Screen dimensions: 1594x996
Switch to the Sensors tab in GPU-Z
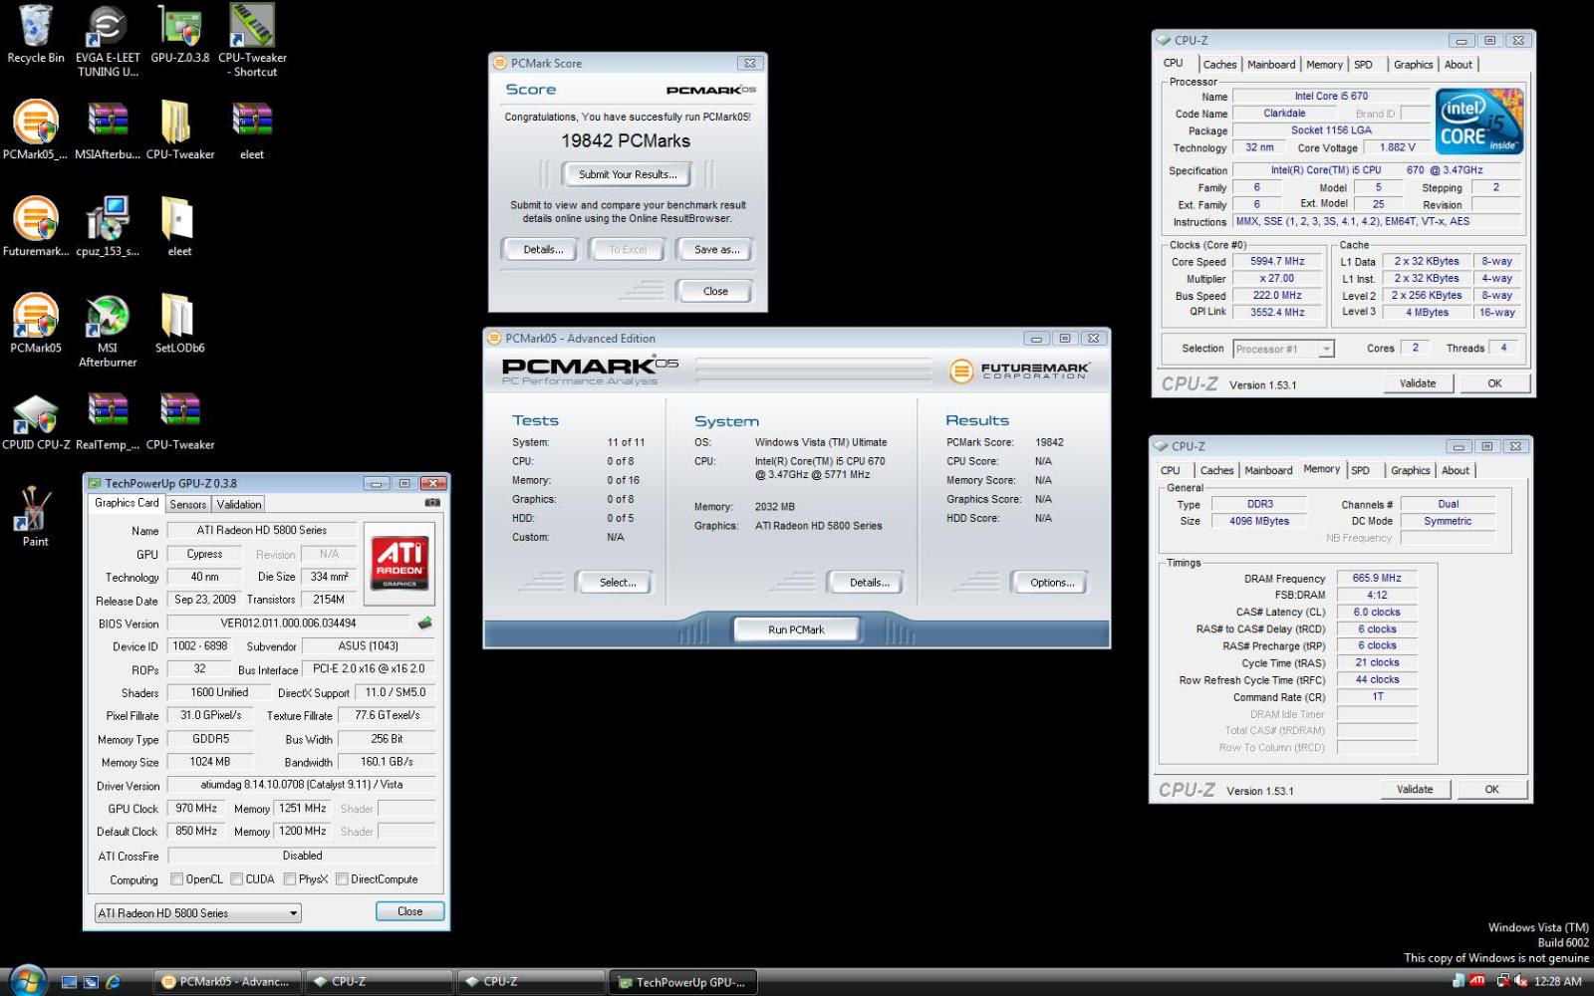pyautogui.click(x=187, y=504)
